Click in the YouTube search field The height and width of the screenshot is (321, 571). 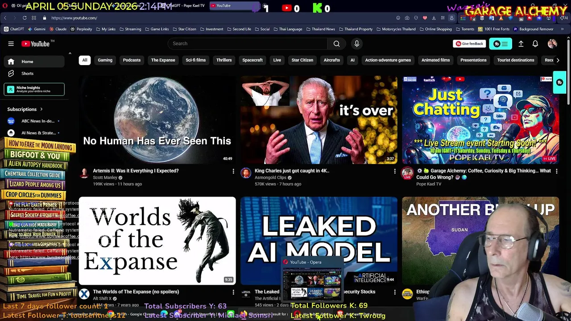tap(248, 44)
